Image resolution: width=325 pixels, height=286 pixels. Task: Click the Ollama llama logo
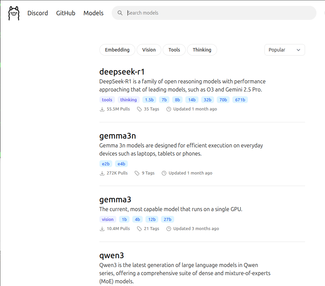[x=14, y=13]
